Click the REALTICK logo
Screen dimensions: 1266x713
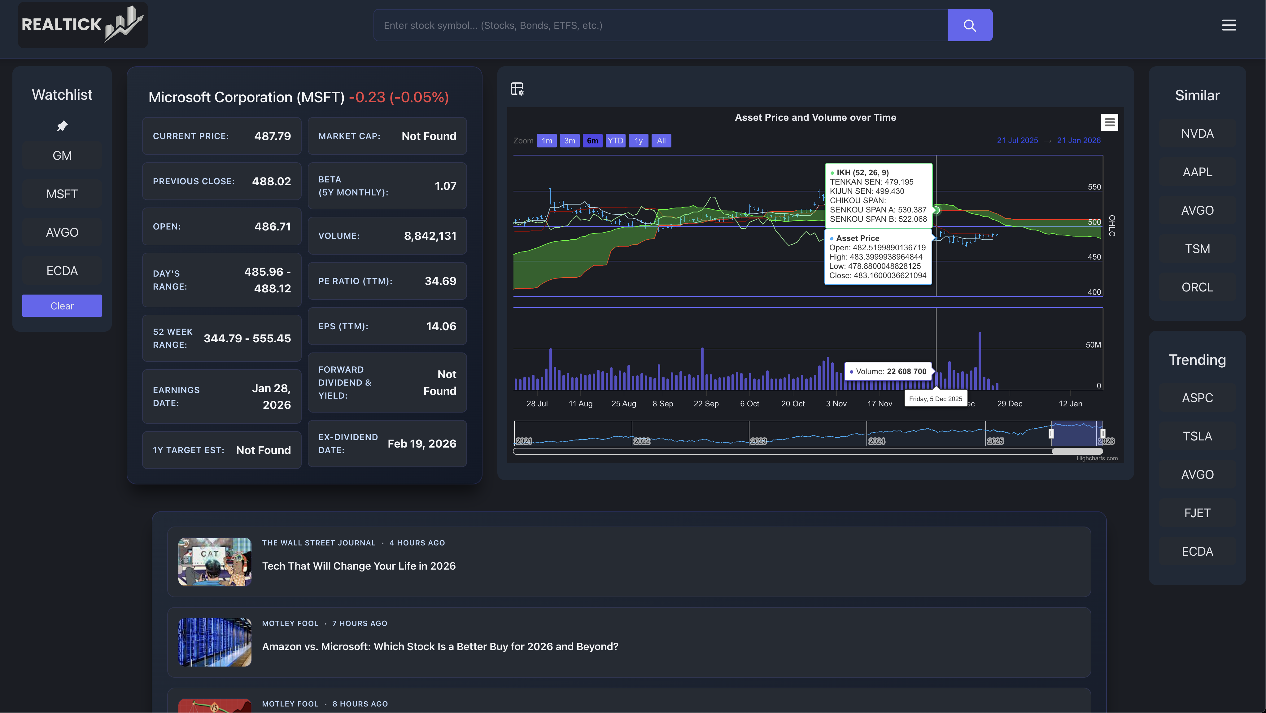click(83, 25)
